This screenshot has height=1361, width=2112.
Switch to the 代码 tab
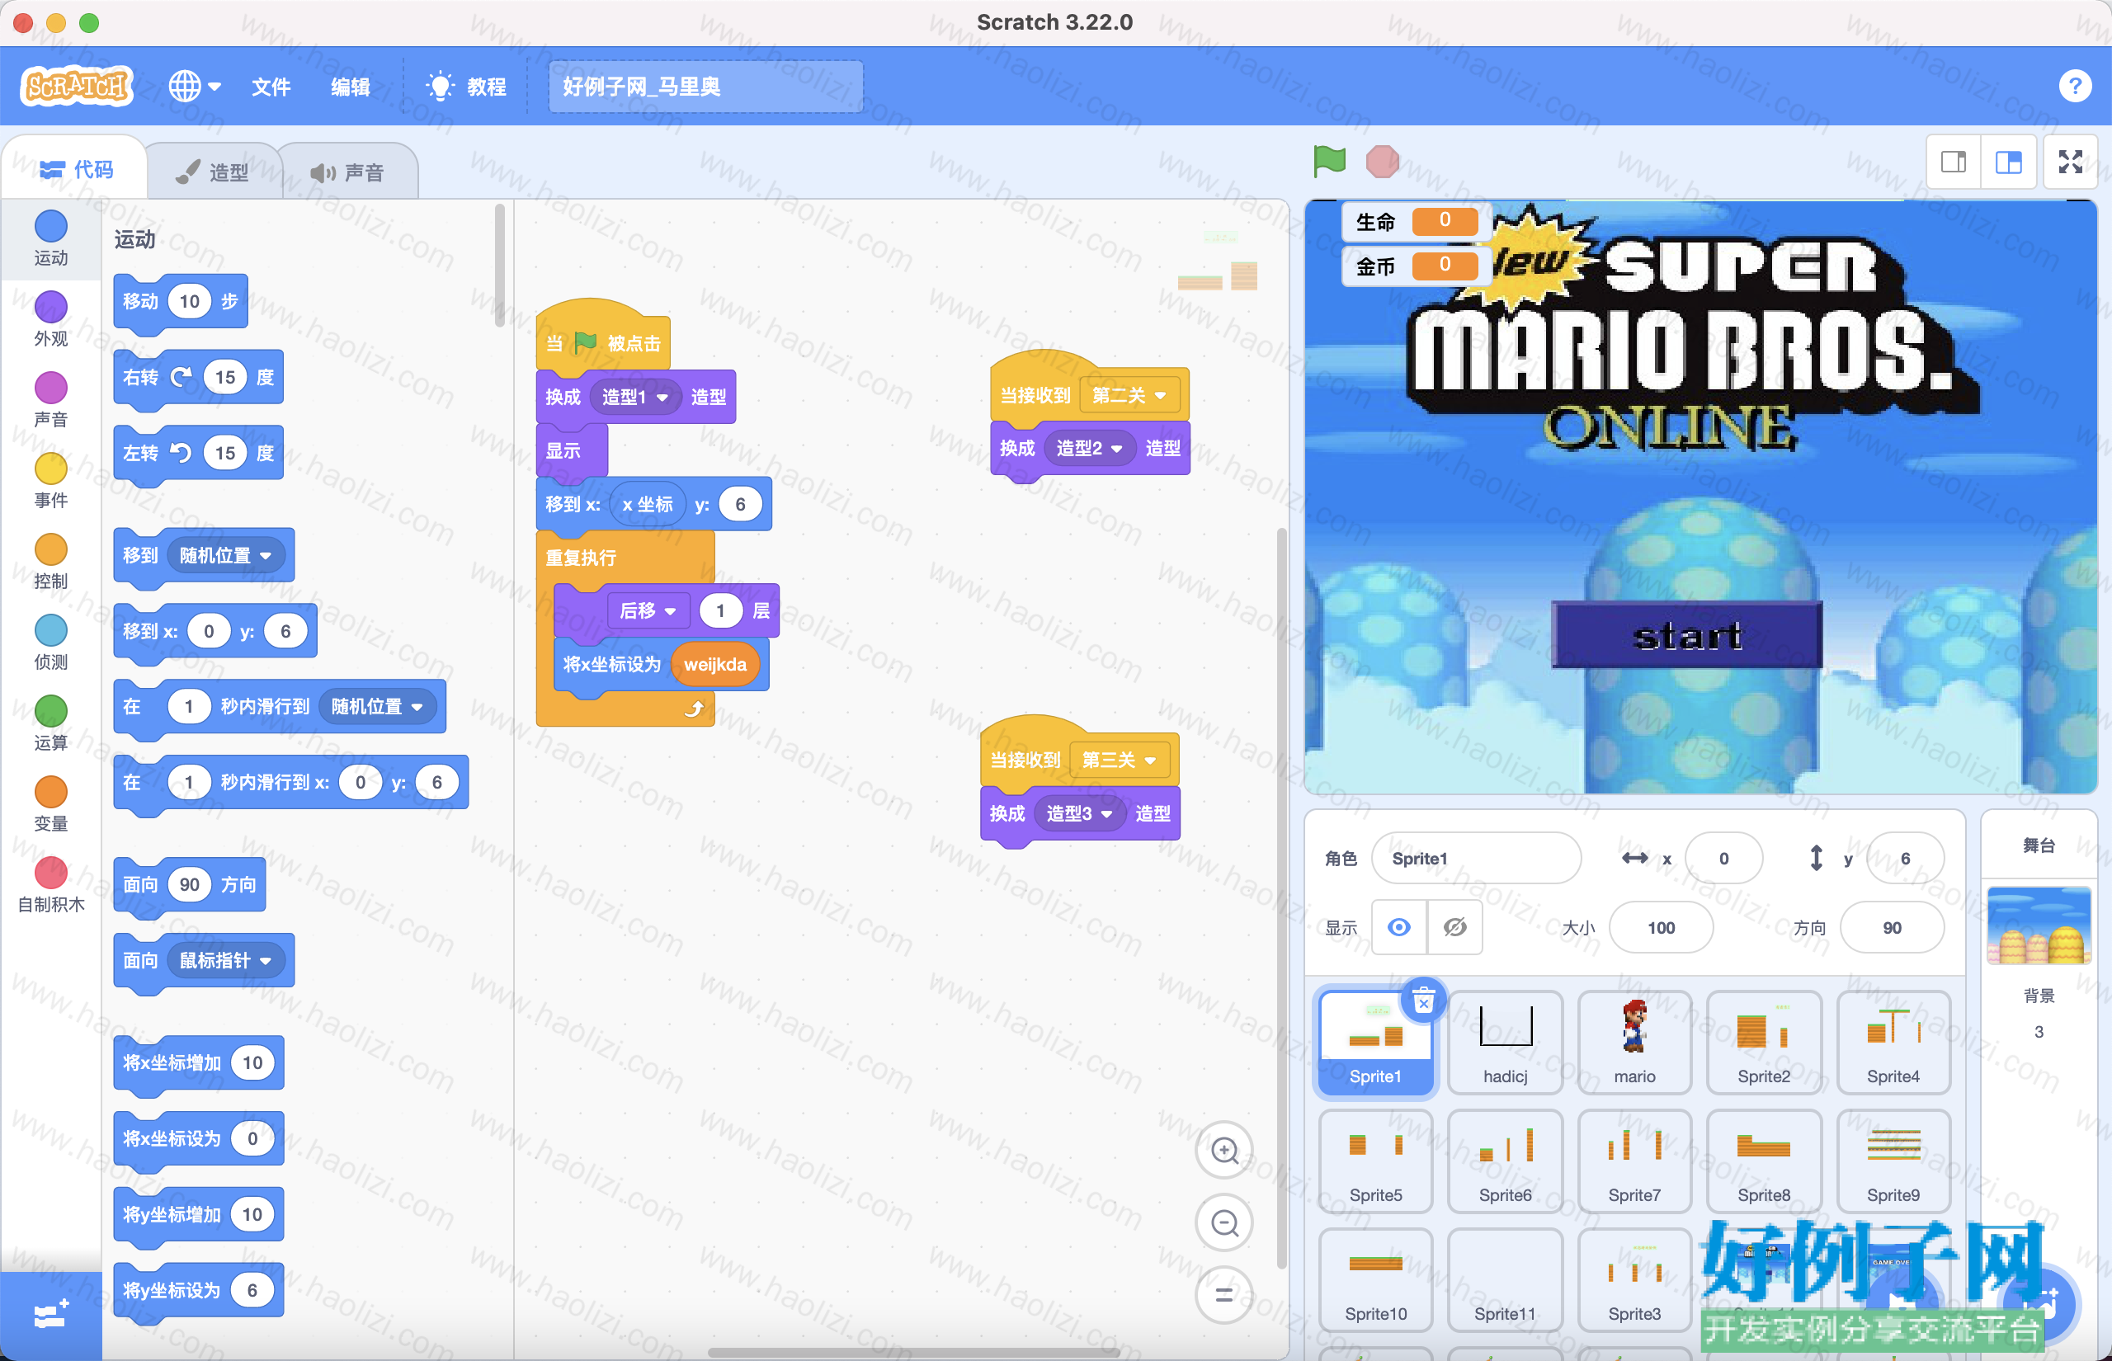pyautogui.click(x=76, y=170)
